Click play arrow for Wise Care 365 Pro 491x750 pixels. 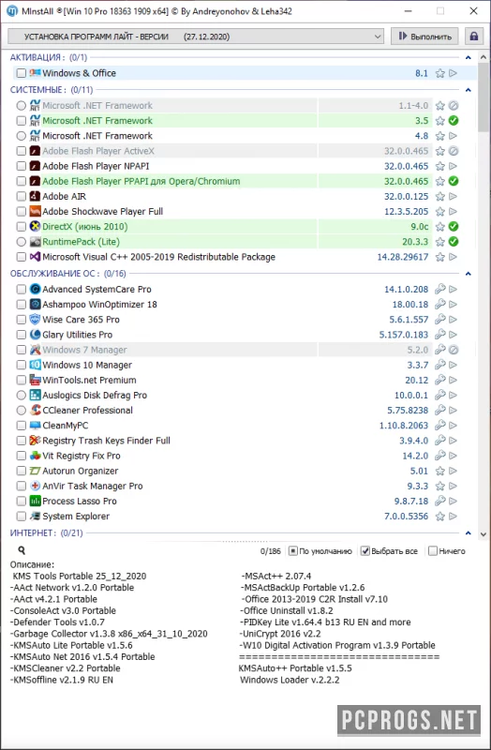(x=454, y=320)
